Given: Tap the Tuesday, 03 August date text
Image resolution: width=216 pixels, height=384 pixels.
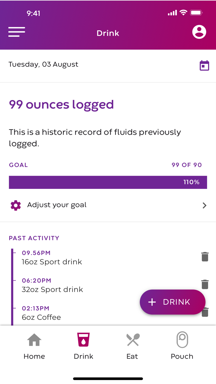Looking at the screenshot, I should (x=43, y=65).
